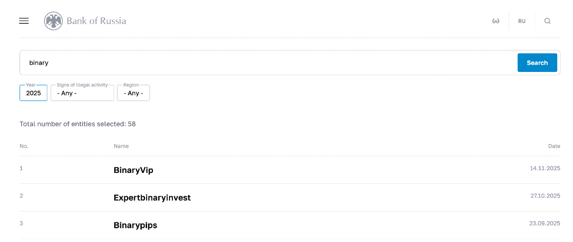Open the Expertbinaryinvest entry
The width and height of the screenshot is (573, 242).
click(152, 198)
